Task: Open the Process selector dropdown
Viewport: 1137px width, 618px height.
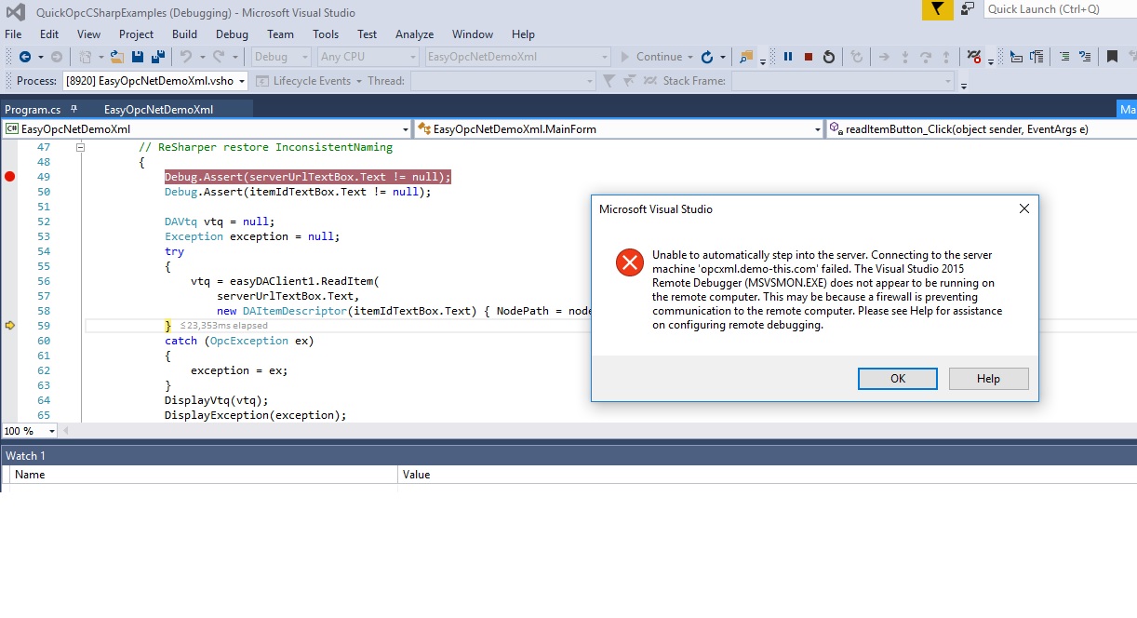Action: coord(155,81)
